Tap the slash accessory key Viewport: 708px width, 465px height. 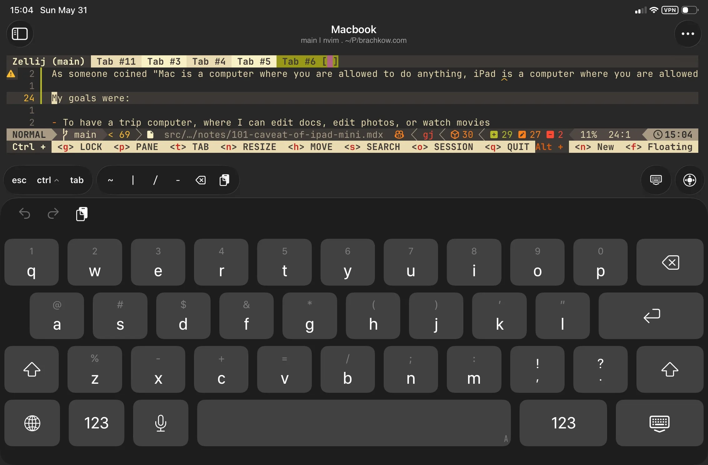155,180
